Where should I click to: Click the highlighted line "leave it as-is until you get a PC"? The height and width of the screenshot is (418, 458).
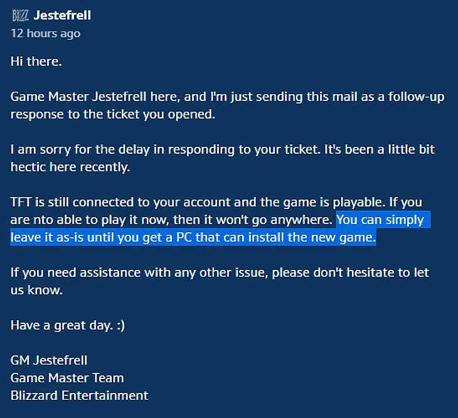pyautogui.click(x=101, y=237)
